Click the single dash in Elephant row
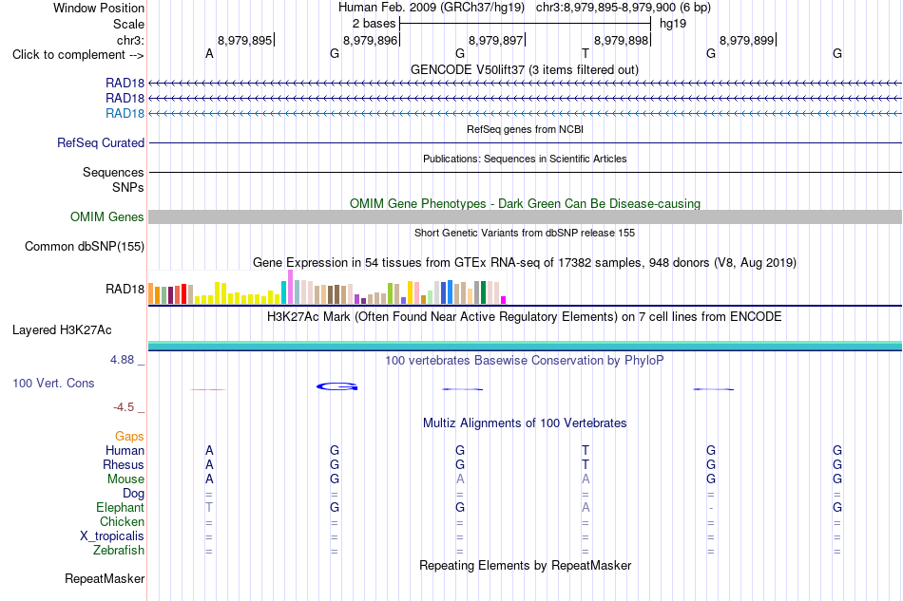This screenshot has width=903, height=601. pyautogui.click(x=711, y=508)
